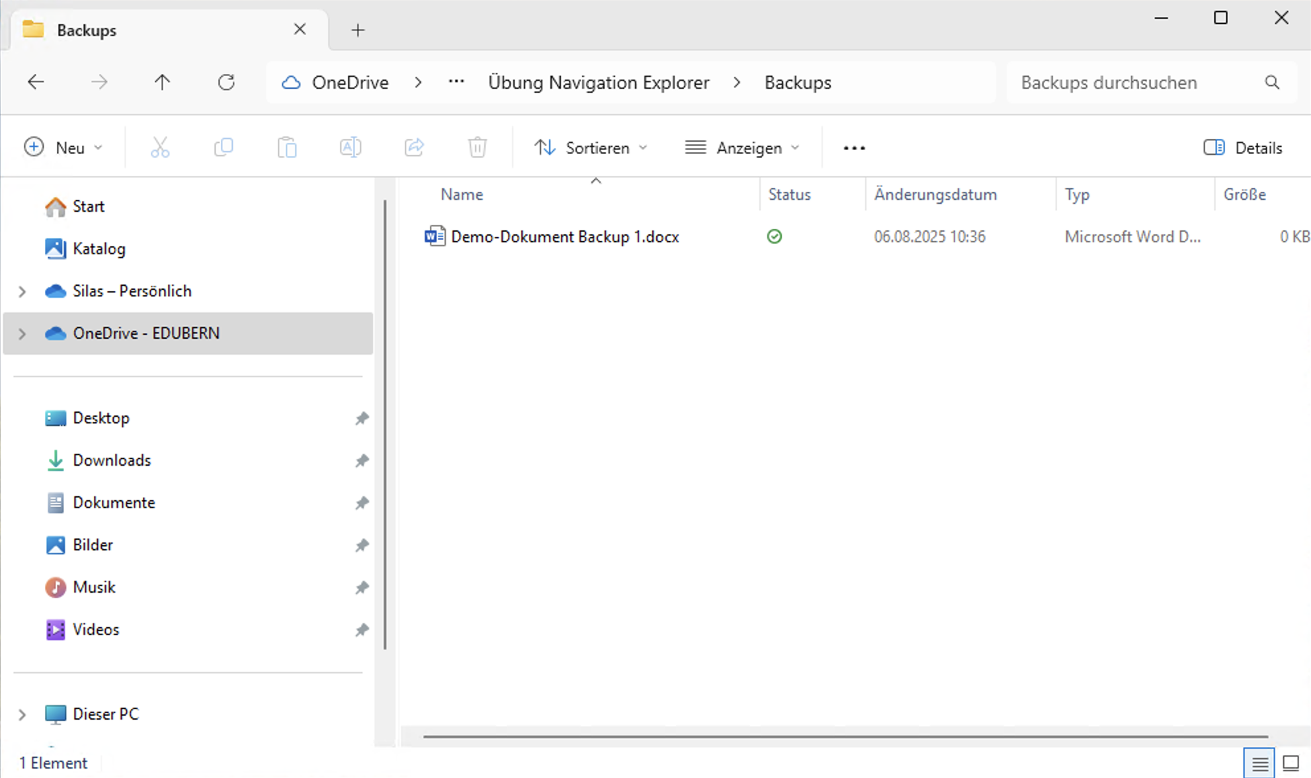
Task: Click Übung Navigation Explorer breadcrumb
Action: 598,83
